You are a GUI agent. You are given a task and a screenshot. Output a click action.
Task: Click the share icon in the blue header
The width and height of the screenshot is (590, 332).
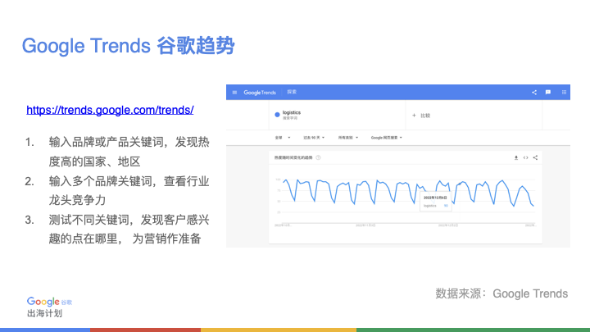534,92
